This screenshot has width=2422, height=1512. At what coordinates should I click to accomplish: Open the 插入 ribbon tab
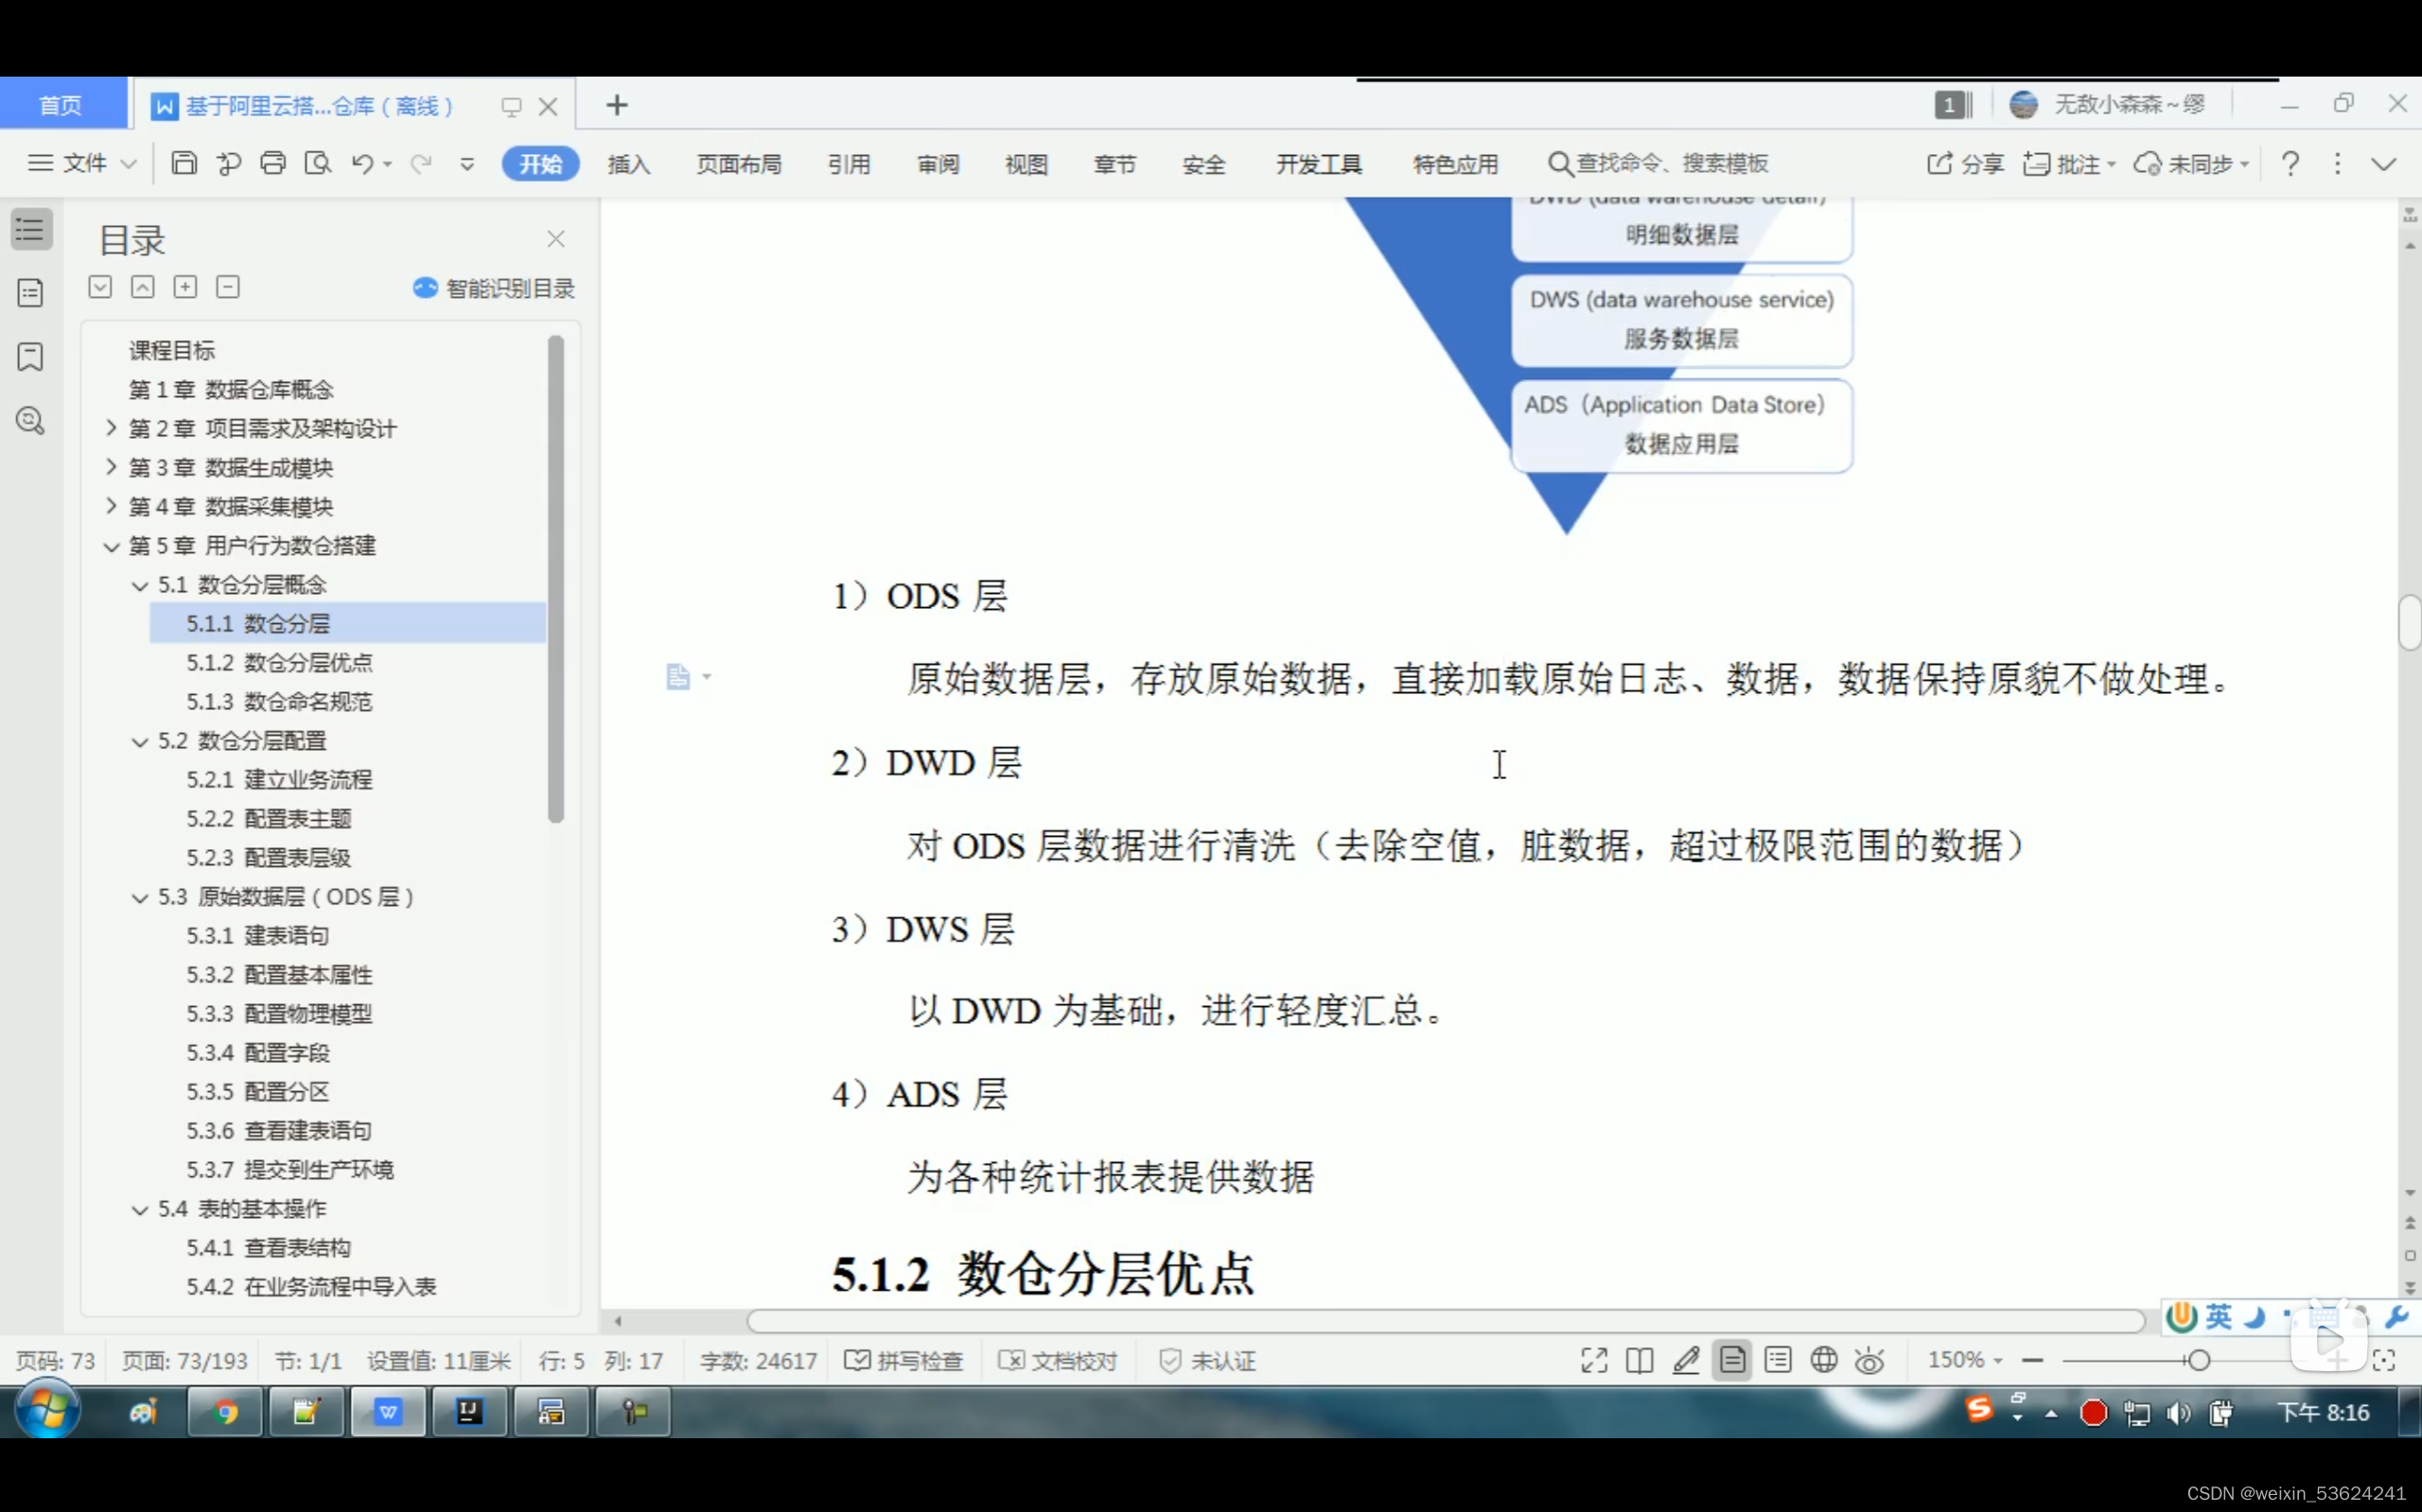click(628, 164)
